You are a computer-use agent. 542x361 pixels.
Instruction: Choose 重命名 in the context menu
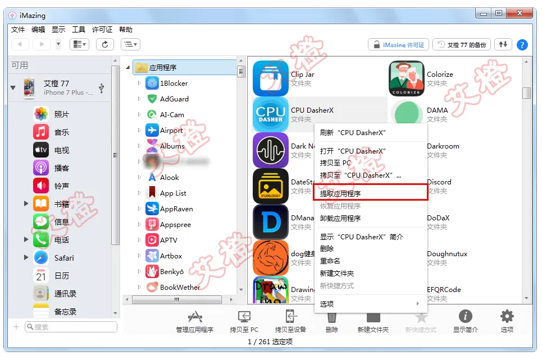[370, 261]
